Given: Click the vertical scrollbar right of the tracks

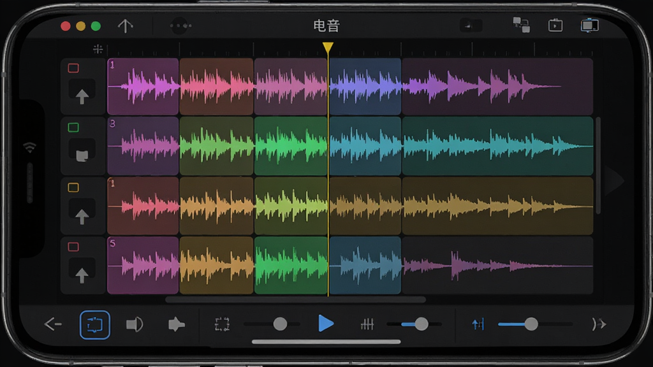Looking at the screenshot, I should pos(598,166).
